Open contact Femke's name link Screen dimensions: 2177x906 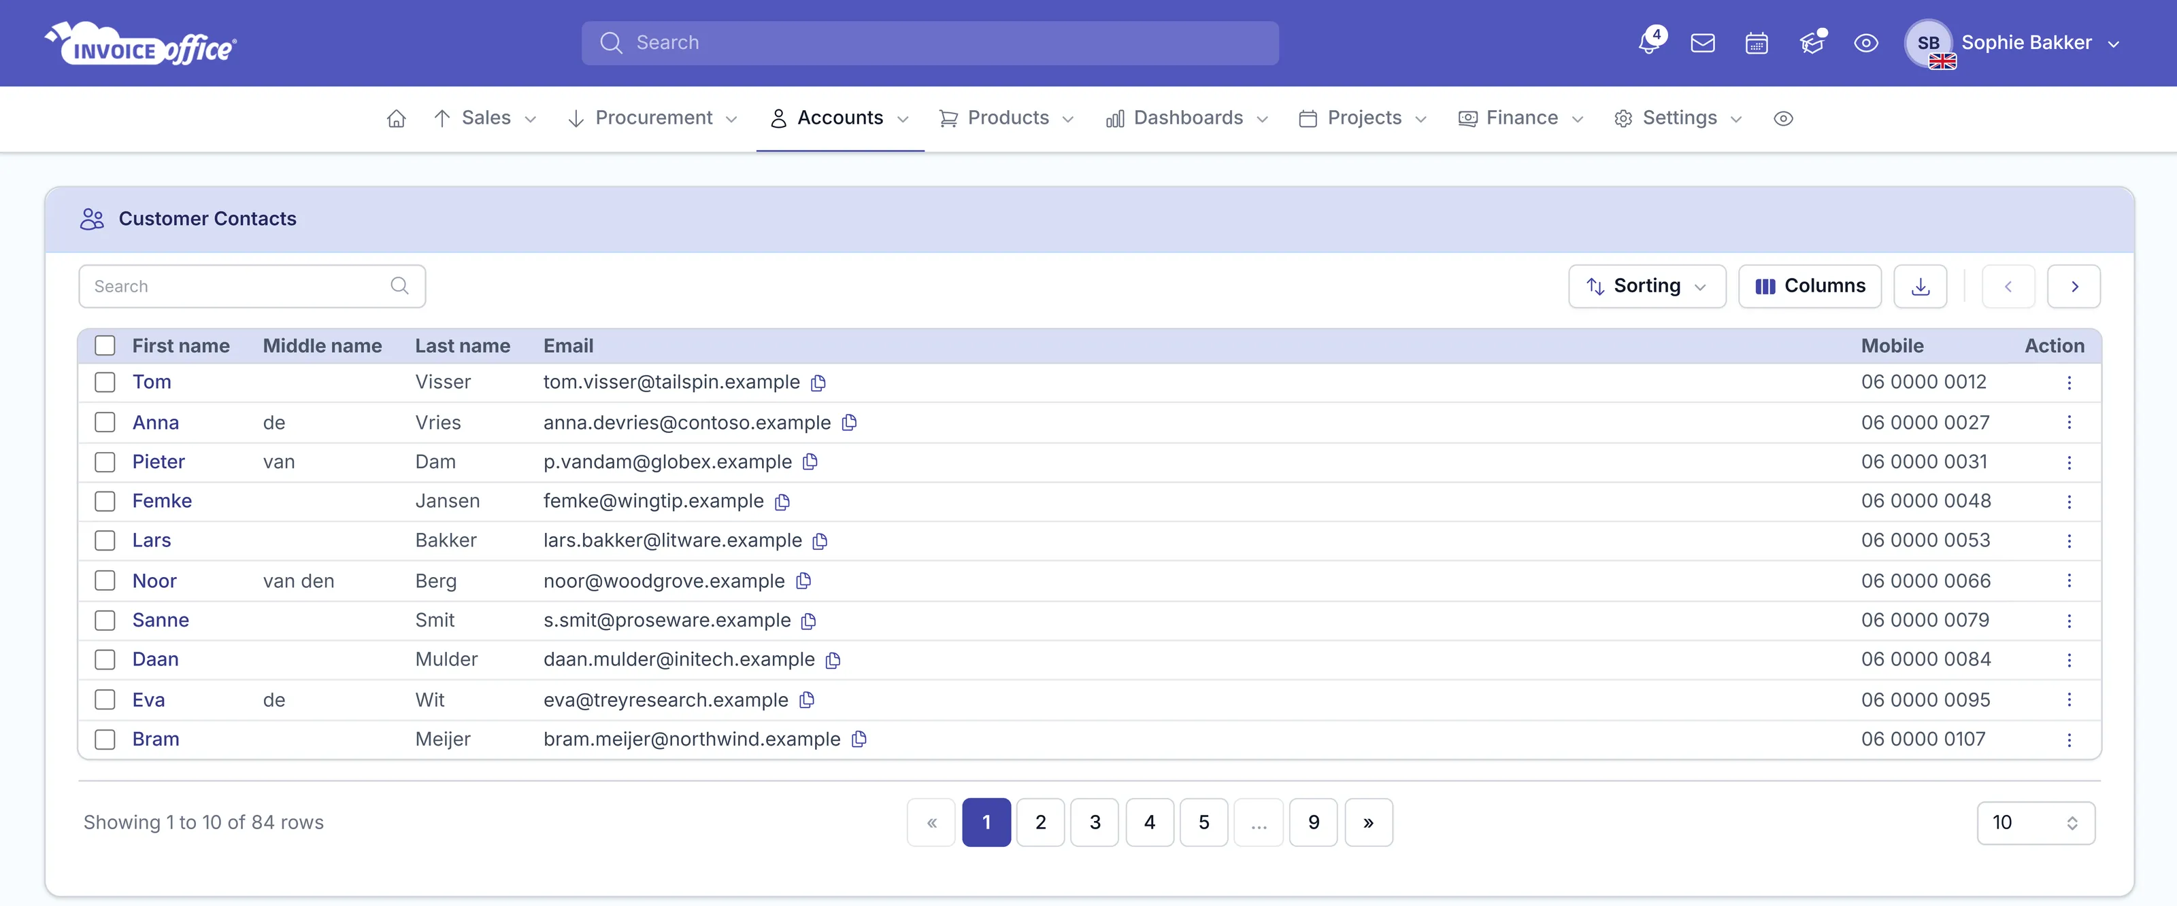[163, 502]
